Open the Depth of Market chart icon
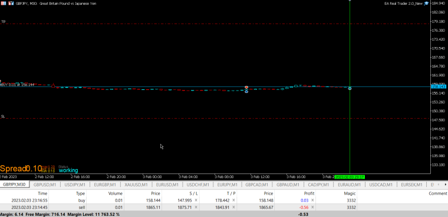 click(x=11, y=4)
